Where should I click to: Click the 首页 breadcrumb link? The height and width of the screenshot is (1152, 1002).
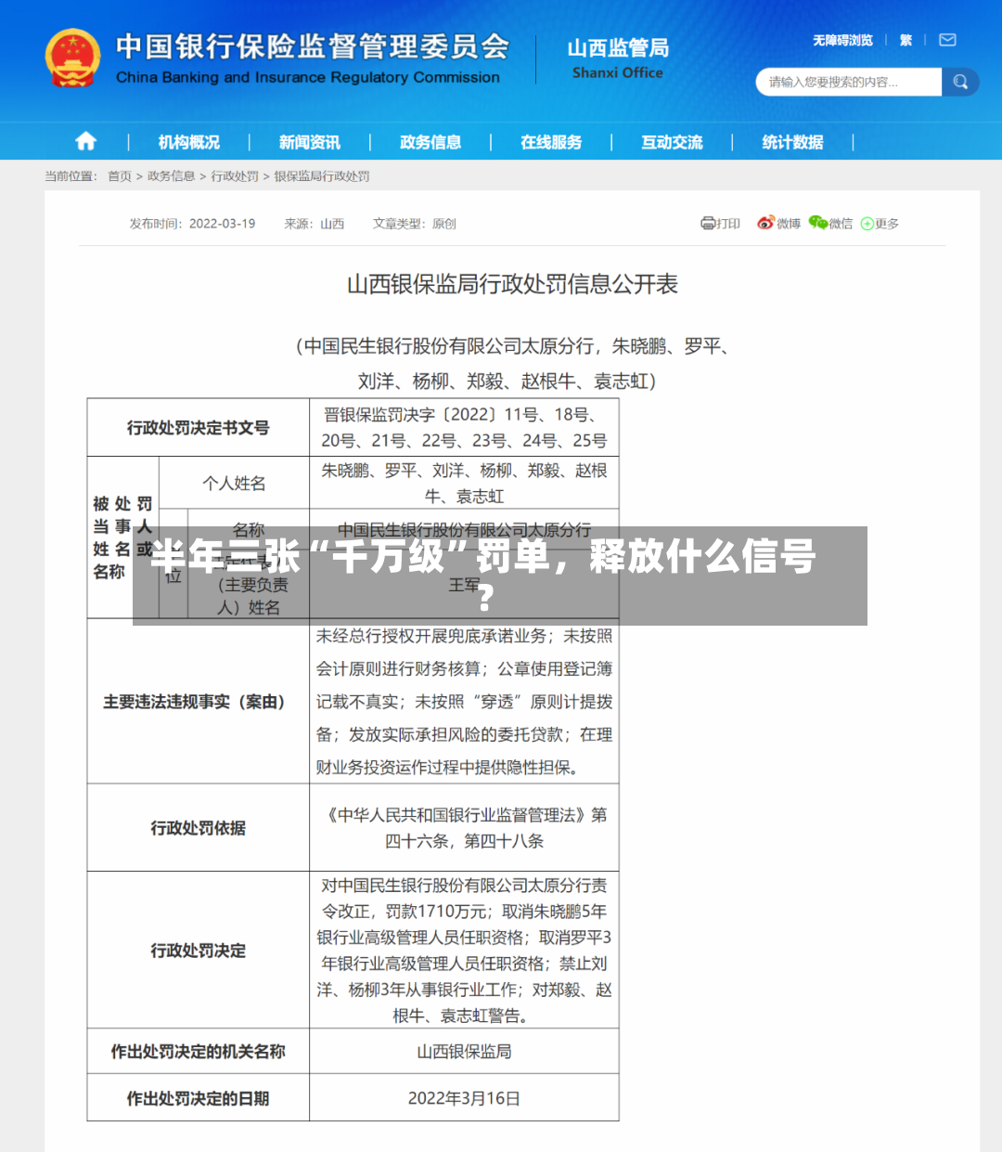(x=120, y=175)
